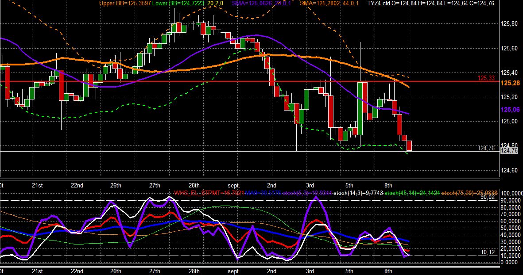Viewport: 523px width, 275px height.
Task: Select the 44,0,1 SMA parameters text
Action: 351,4
